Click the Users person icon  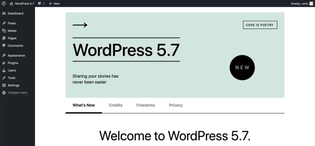[4, 71]
